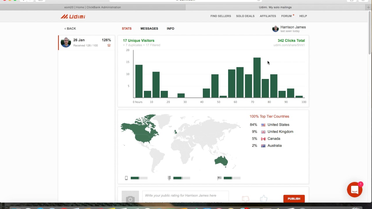Click the flag progress bar below map

232,178
